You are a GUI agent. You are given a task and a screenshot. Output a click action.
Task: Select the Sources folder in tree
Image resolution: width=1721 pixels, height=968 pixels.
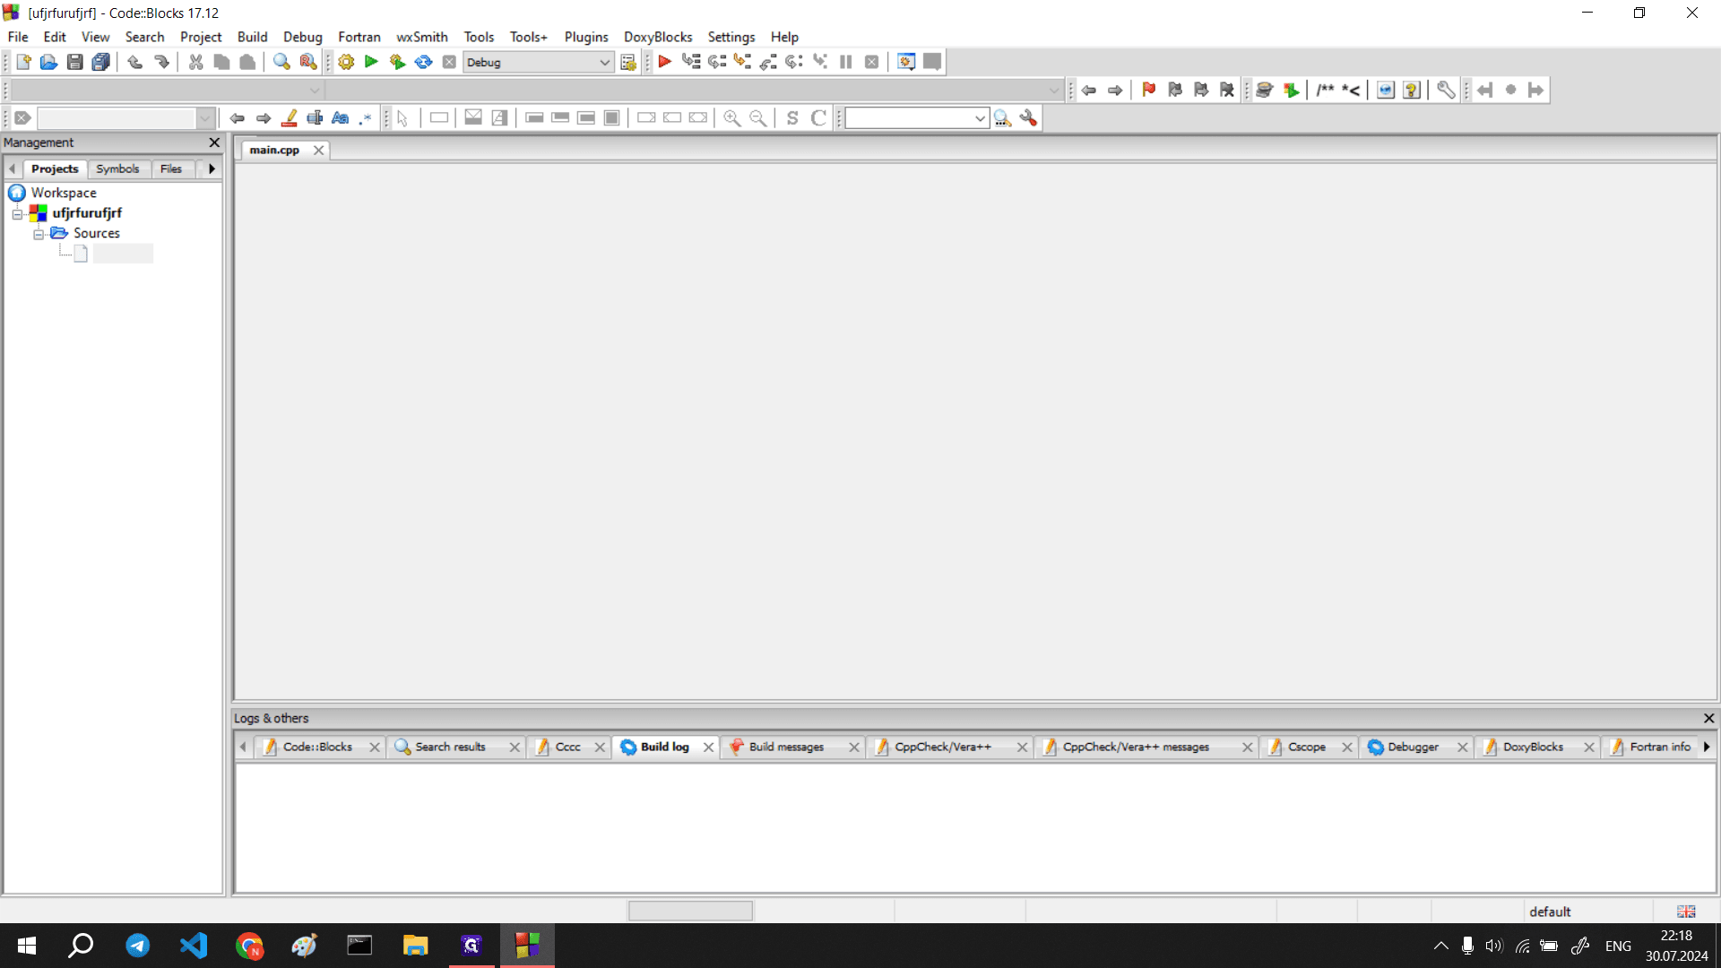click(96, 233)
